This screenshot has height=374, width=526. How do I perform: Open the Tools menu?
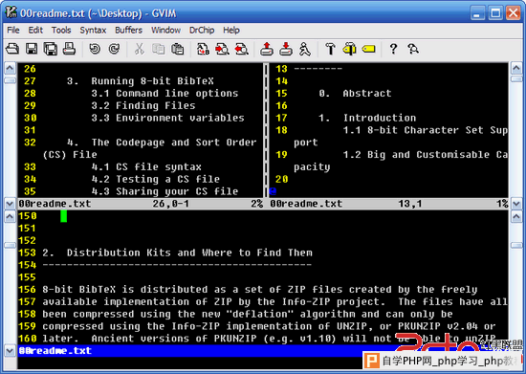61,31
